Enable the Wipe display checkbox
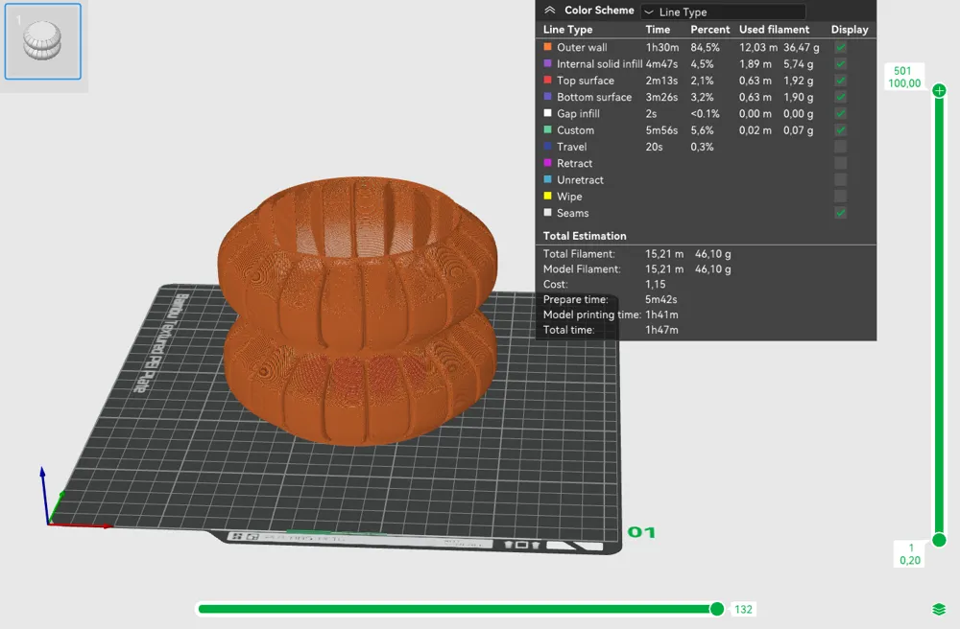 click(841, 196)
